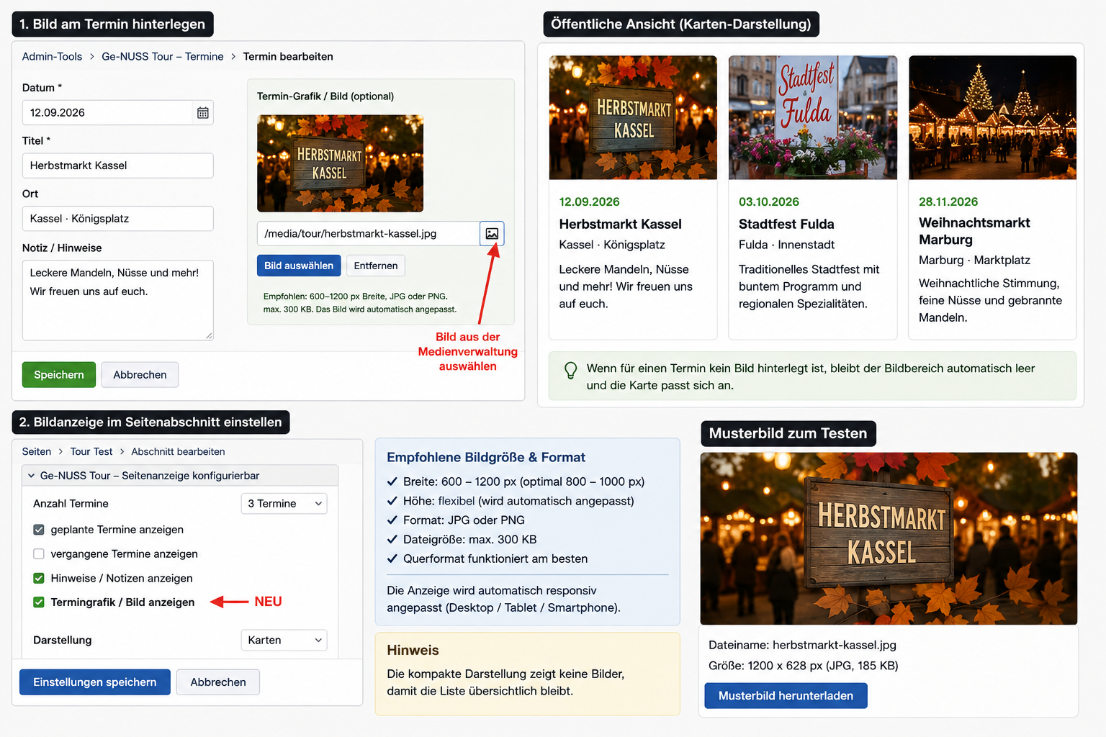Click card title 'Stadtfest Fulda'

coord(786,225)
